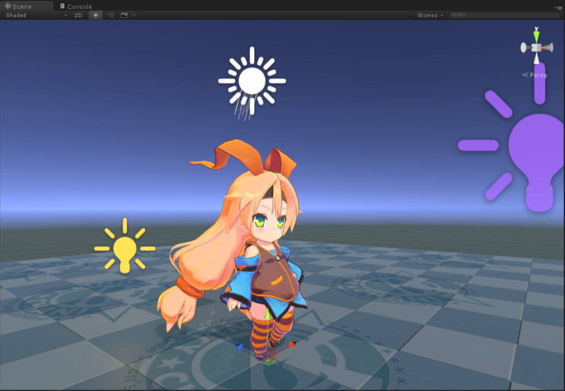Select the white directional light gizmo

(x=252, y=82)
